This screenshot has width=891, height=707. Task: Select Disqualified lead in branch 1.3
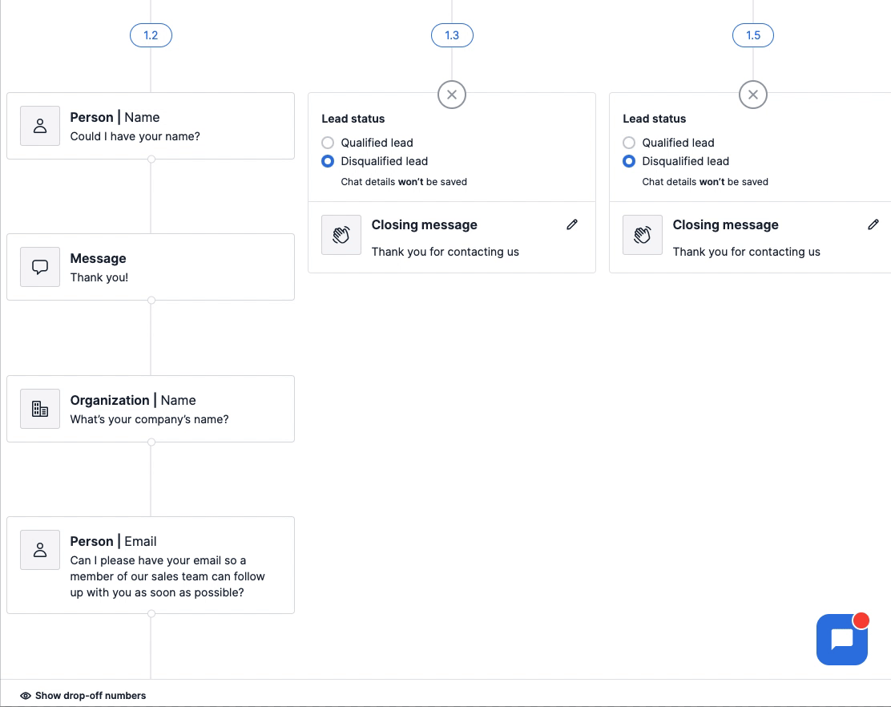[x=328, y=161]
